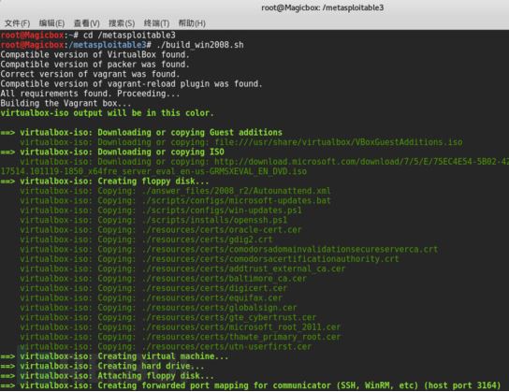Click 'Creating virtual machine...' line
The width and height of the screenshot is (509, 392).
click(114, 356)
